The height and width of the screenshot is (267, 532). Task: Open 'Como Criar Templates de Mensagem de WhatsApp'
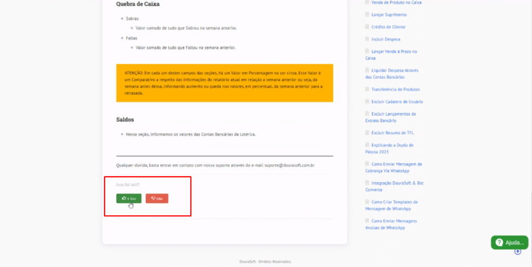[394, 202]
